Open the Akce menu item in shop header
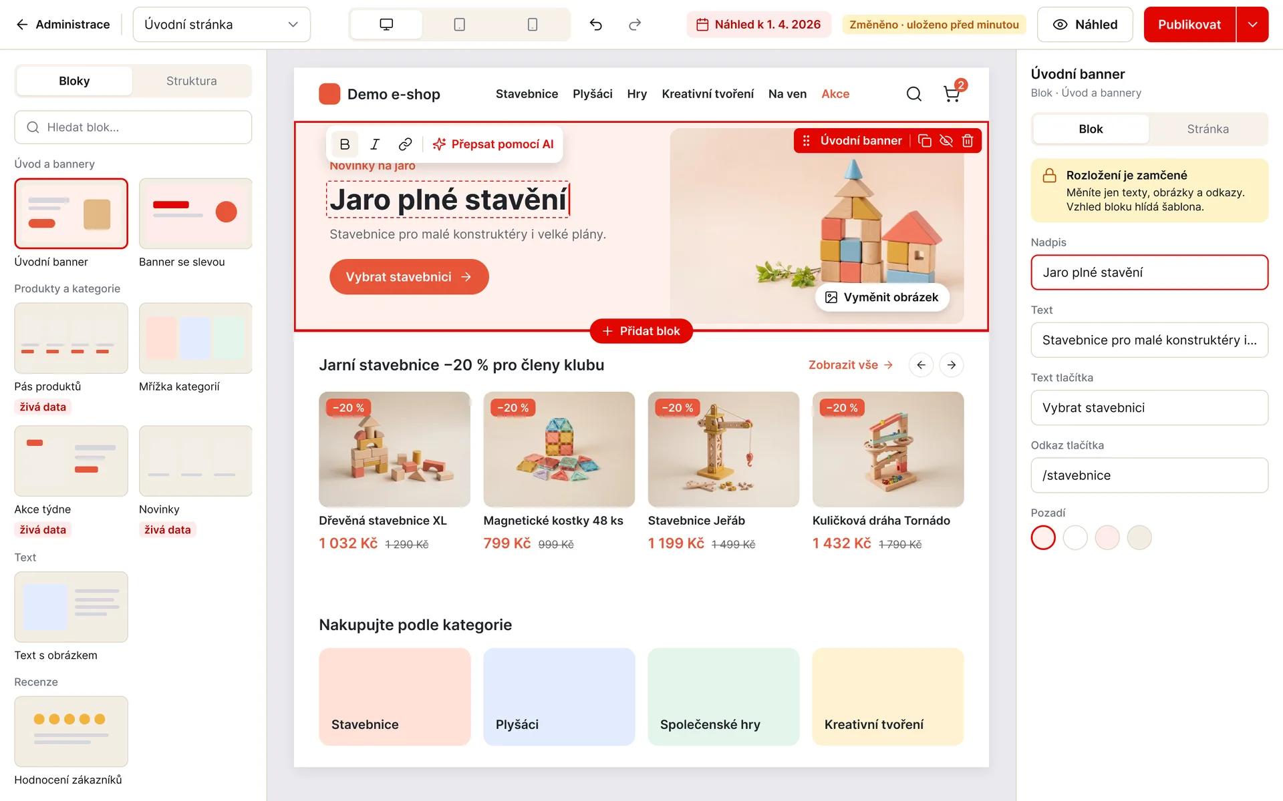This screenshot has height=801, width=1283. pos(835,94)
